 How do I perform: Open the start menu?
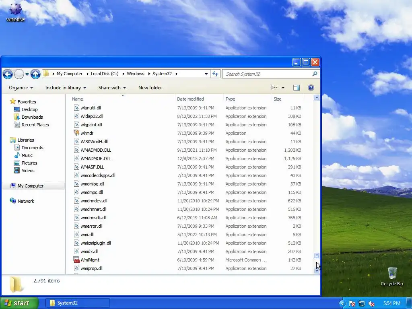(x=19, y=303)
